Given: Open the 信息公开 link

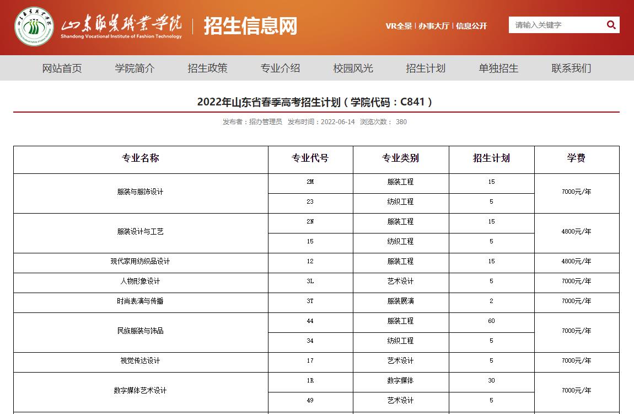Looking at the screenshot, I should point(471,26).
